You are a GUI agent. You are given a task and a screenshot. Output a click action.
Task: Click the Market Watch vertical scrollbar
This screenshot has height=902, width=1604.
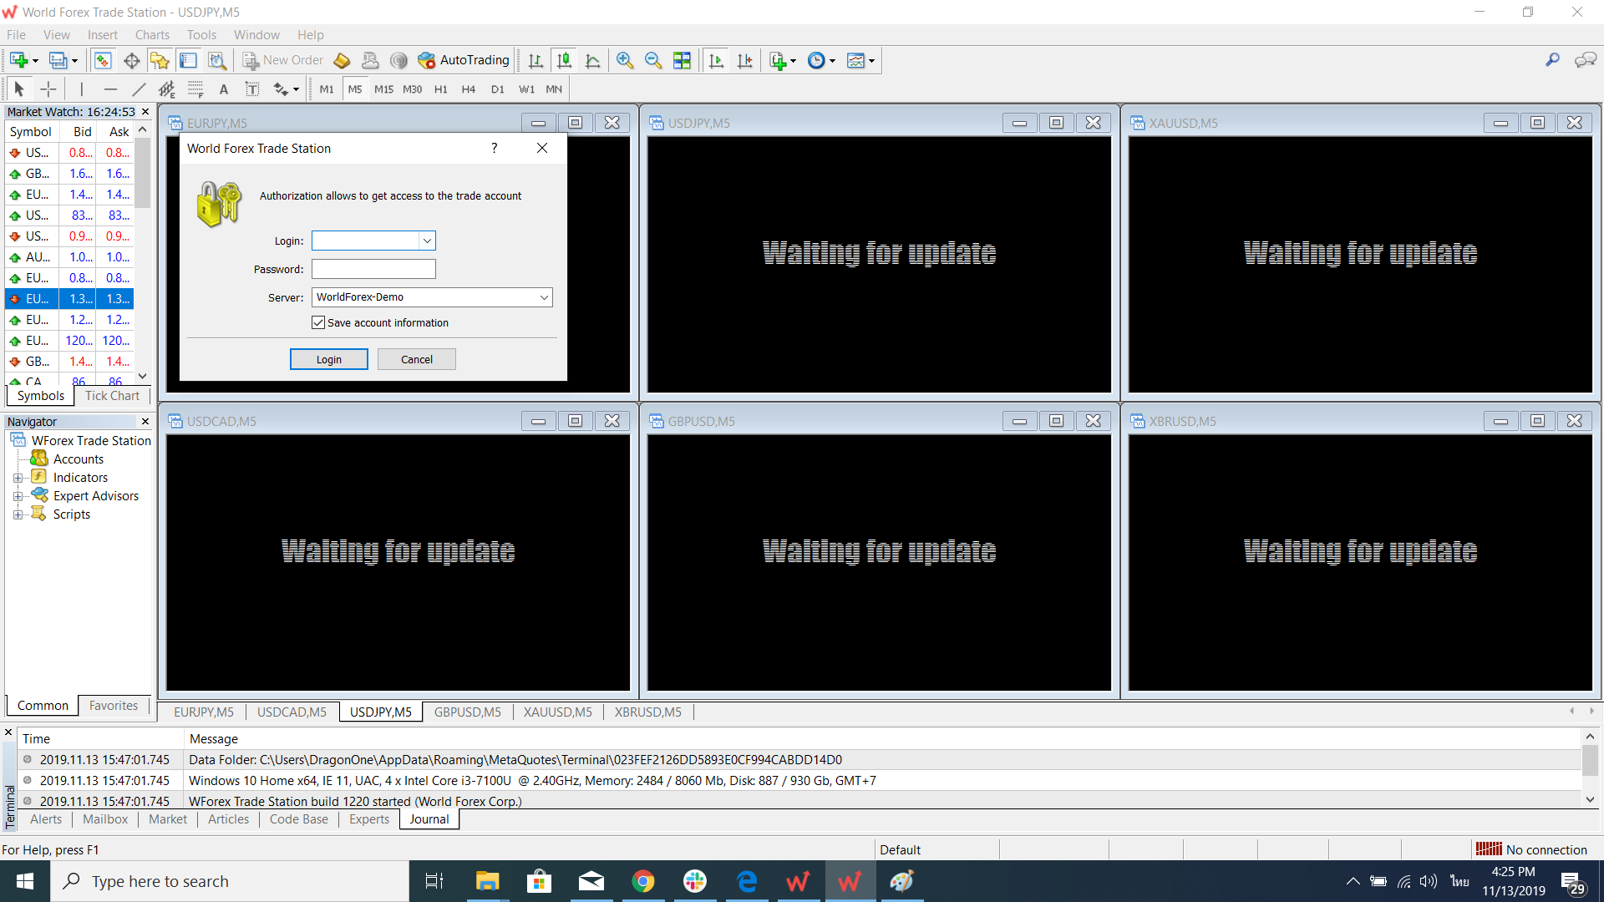coord(143,252)
